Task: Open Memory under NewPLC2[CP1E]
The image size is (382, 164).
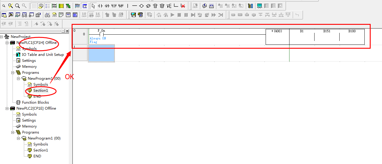Action: (x=29, y=126)
